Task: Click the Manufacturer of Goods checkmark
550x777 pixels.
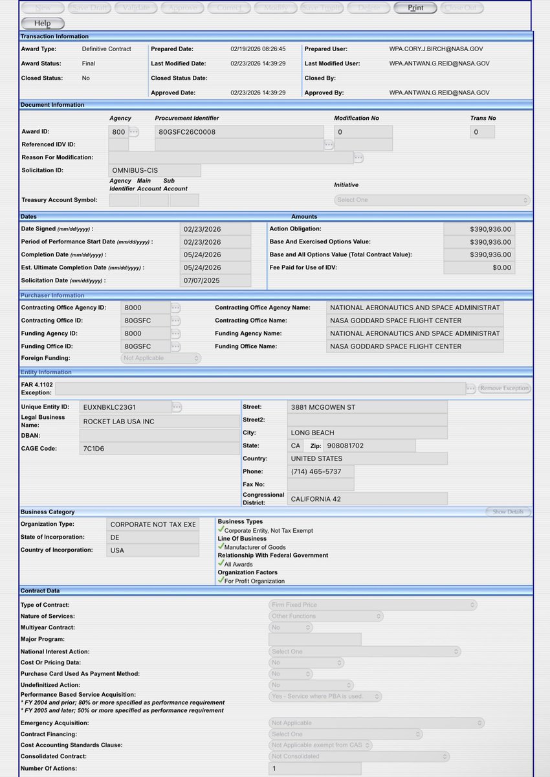Action: [221, 546]
